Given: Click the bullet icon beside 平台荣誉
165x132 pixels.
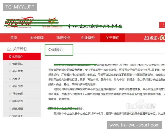Looking at the screenshot, I should click(x=10, y=71).
